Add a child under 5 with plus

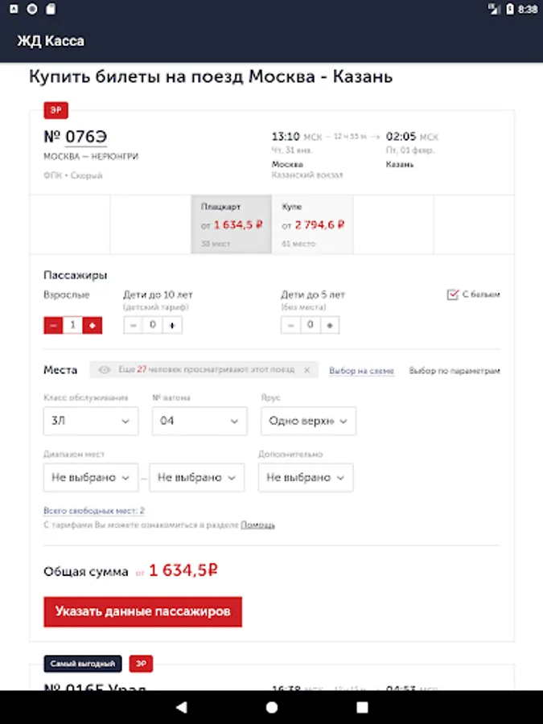pos(330,325)
